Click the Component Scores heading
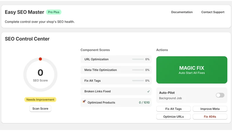232x131 pixels. [x=95, y=50]
